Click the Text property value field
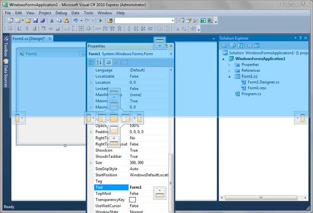This screenshot has width=313, height=213. pyautogui.click(x=148, y=187)
